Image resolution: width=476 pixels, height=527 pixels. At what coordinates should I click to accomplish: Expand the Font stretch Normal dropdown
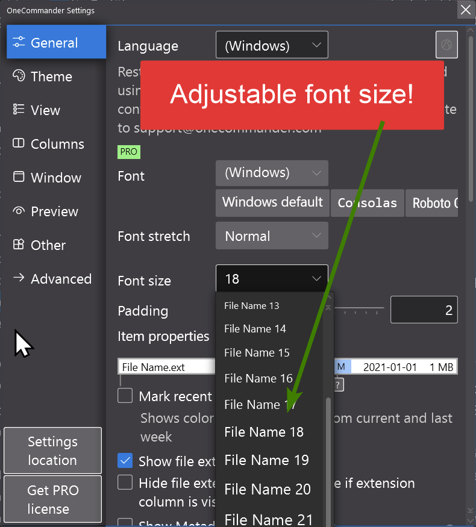point(272,235)
